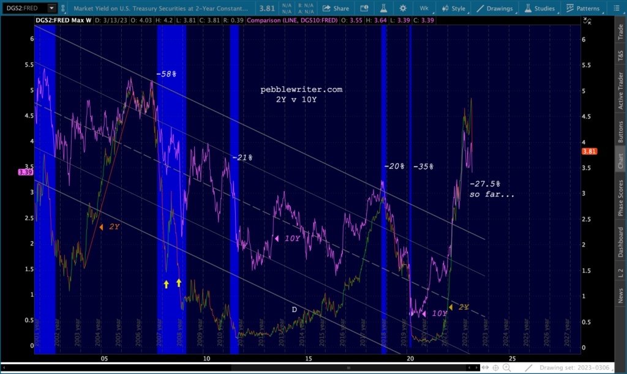627x374 pixels.
Task: Click the Share button
Action: tap(336, 8)
